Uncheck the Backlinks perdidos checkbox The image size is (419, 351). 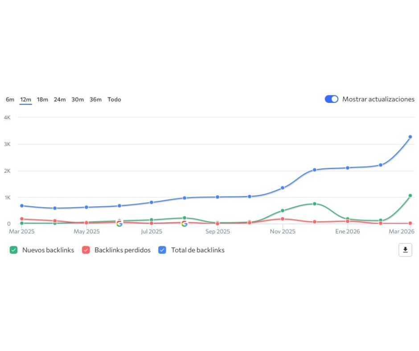(x=86, y=250)
